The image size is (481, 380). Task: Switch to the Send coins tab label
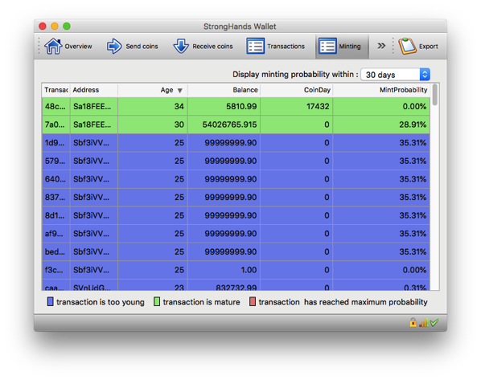point(142,47)
